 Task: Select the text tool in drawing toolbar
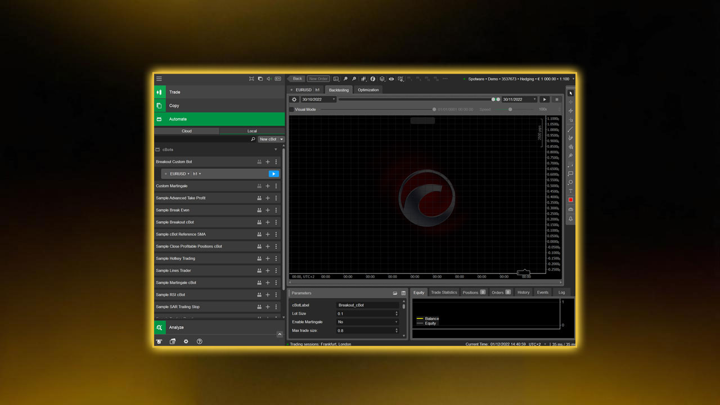(x=570, y=191)
